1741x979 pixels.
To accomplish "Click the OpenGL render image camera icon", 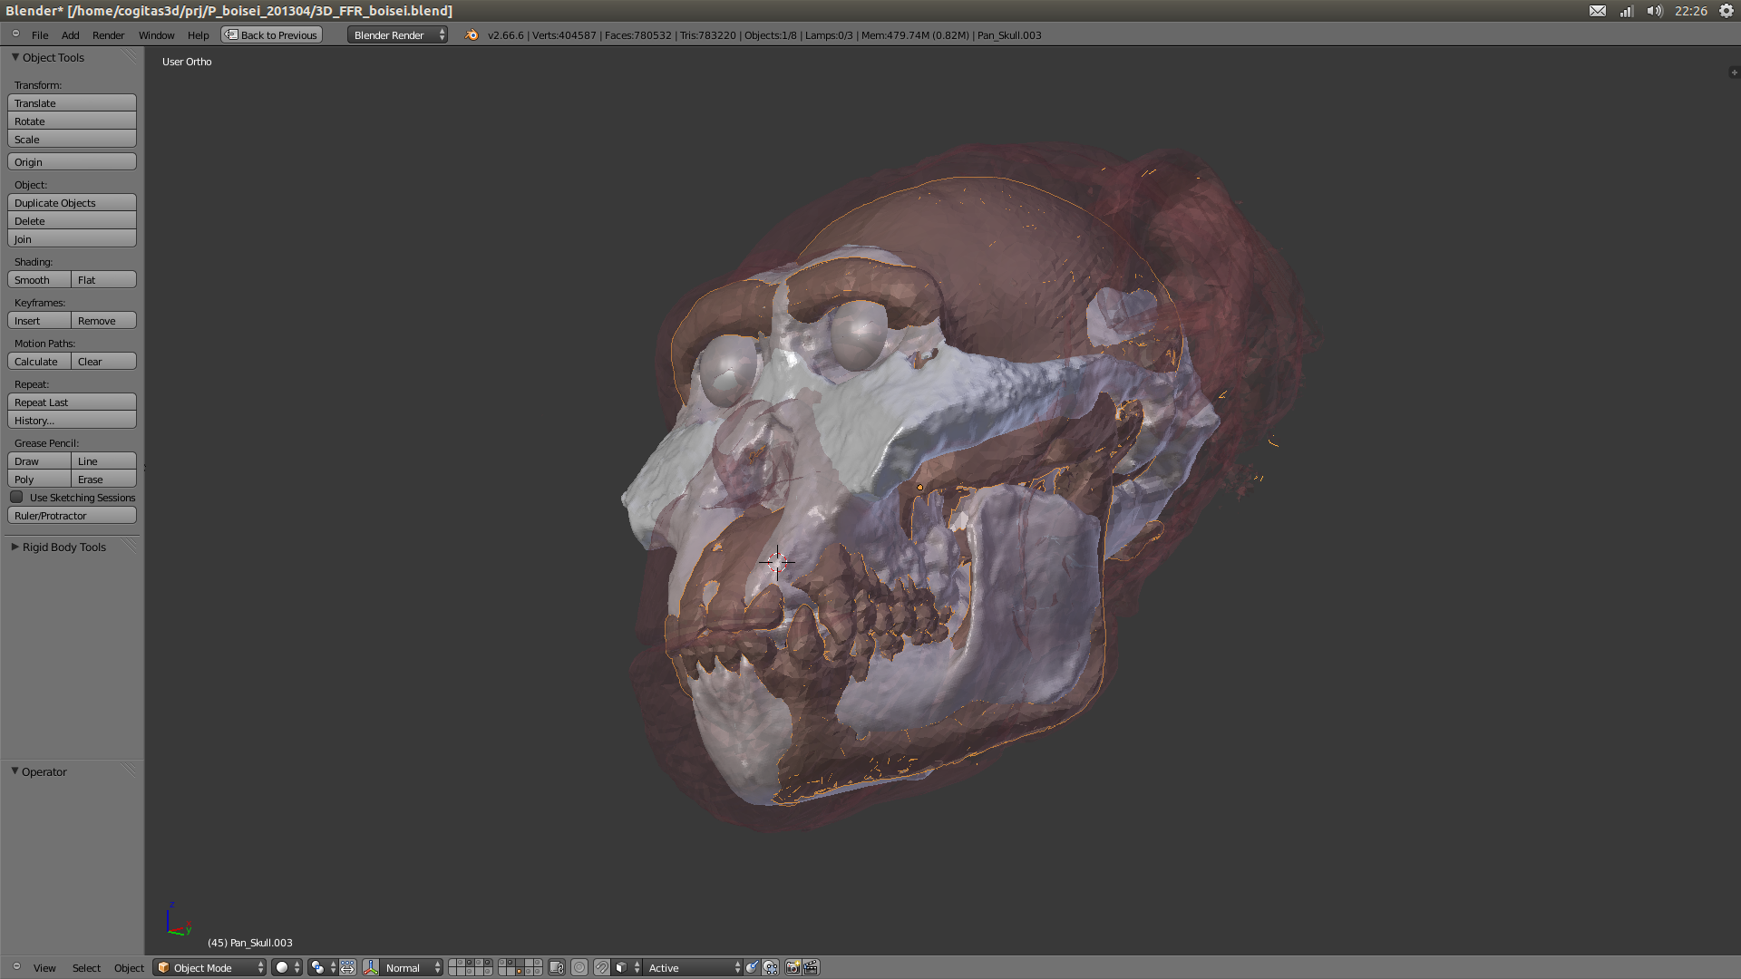I will pos(793,968).
